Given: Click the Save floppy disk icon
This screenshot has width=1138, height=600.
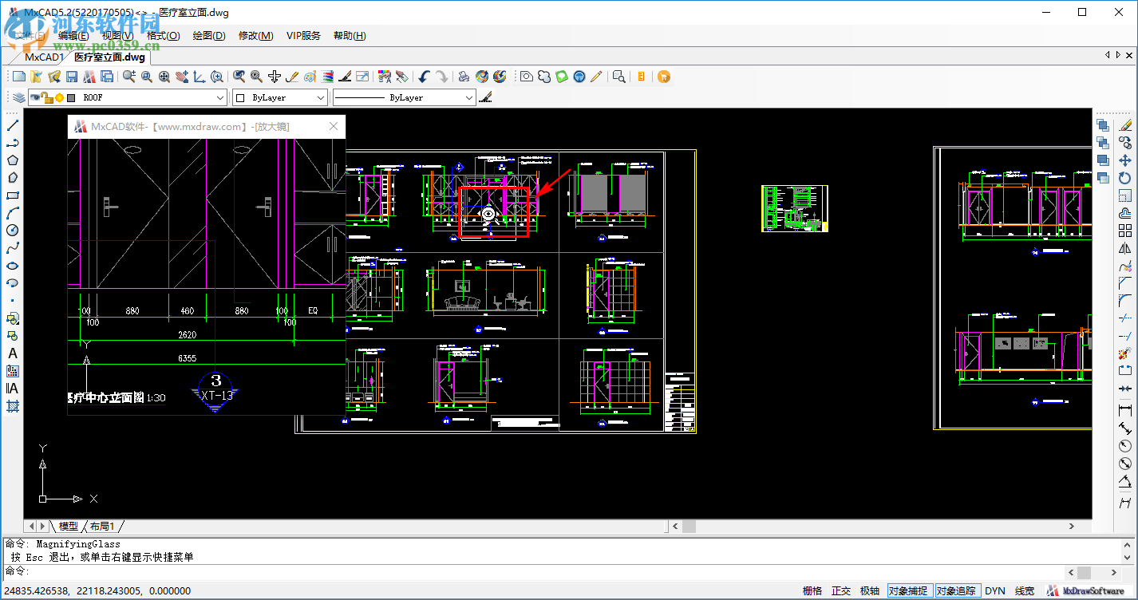Looking at the screenshot, I should pyautogui.click(x=72, y=77).
